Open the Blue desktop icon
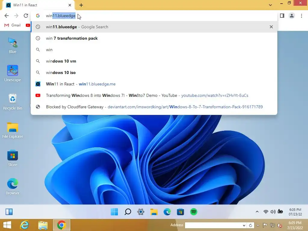 tap(13, 46)
